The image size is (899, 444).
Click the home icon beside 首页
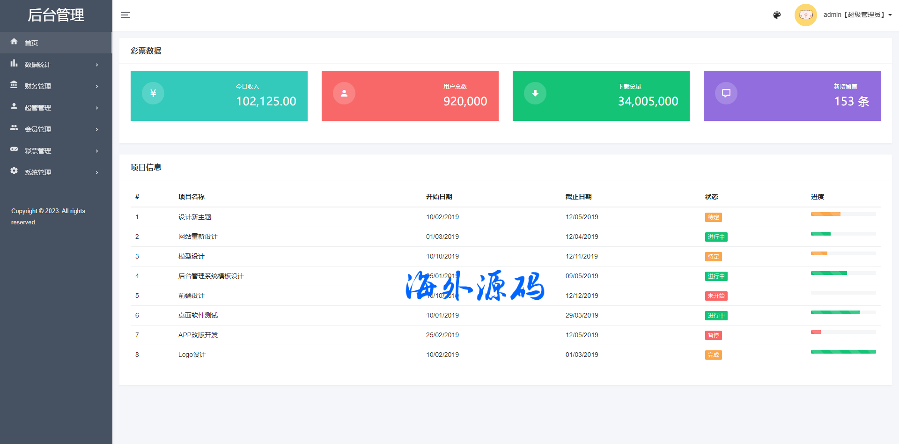coord(14,42)
